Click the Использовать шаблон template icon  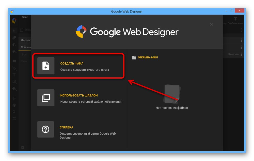pos(46,98)
